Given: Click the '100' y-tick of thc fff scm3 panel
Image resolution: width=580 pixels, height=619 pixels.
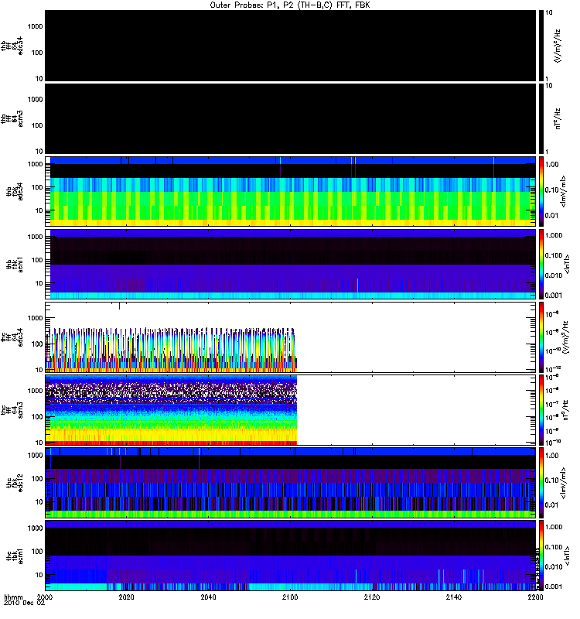Looking at the screenshot, I should coord(37,417).
